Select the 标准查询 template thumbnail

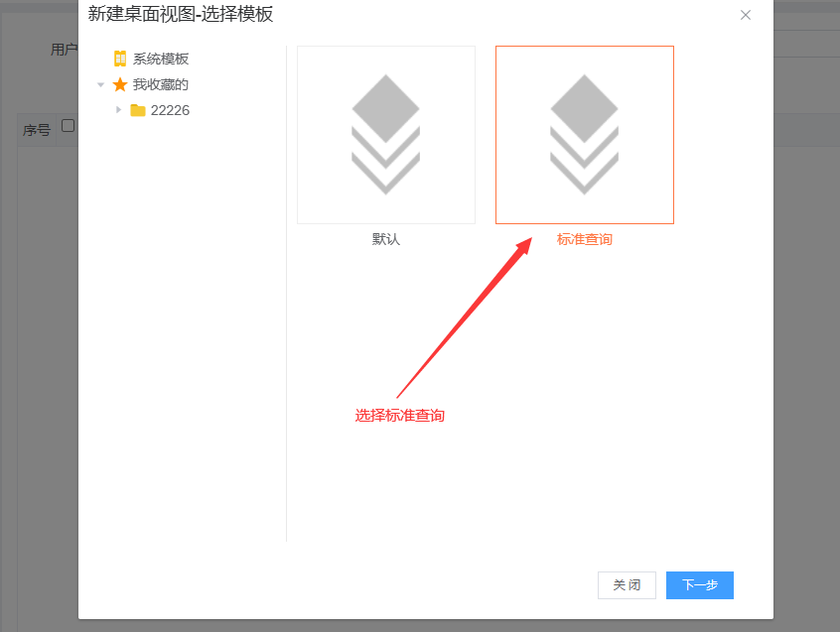click(585, 135)
